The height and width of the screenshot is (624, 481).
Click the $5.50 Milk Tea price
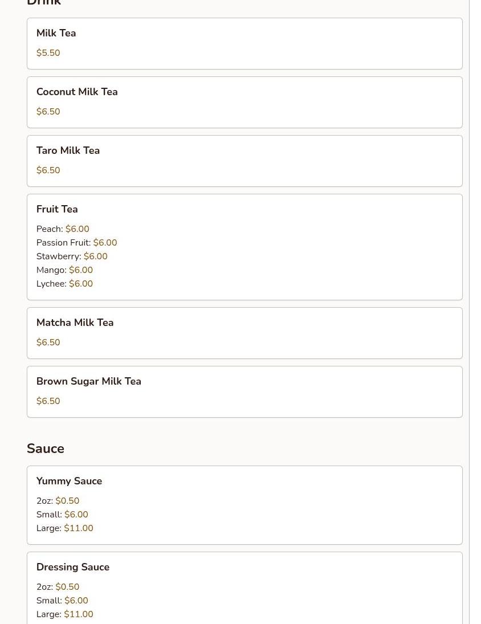[x=48, y=53]
